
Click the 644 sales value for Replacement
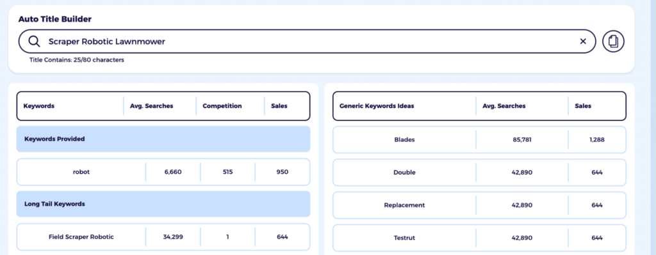[x=597, y=205]
